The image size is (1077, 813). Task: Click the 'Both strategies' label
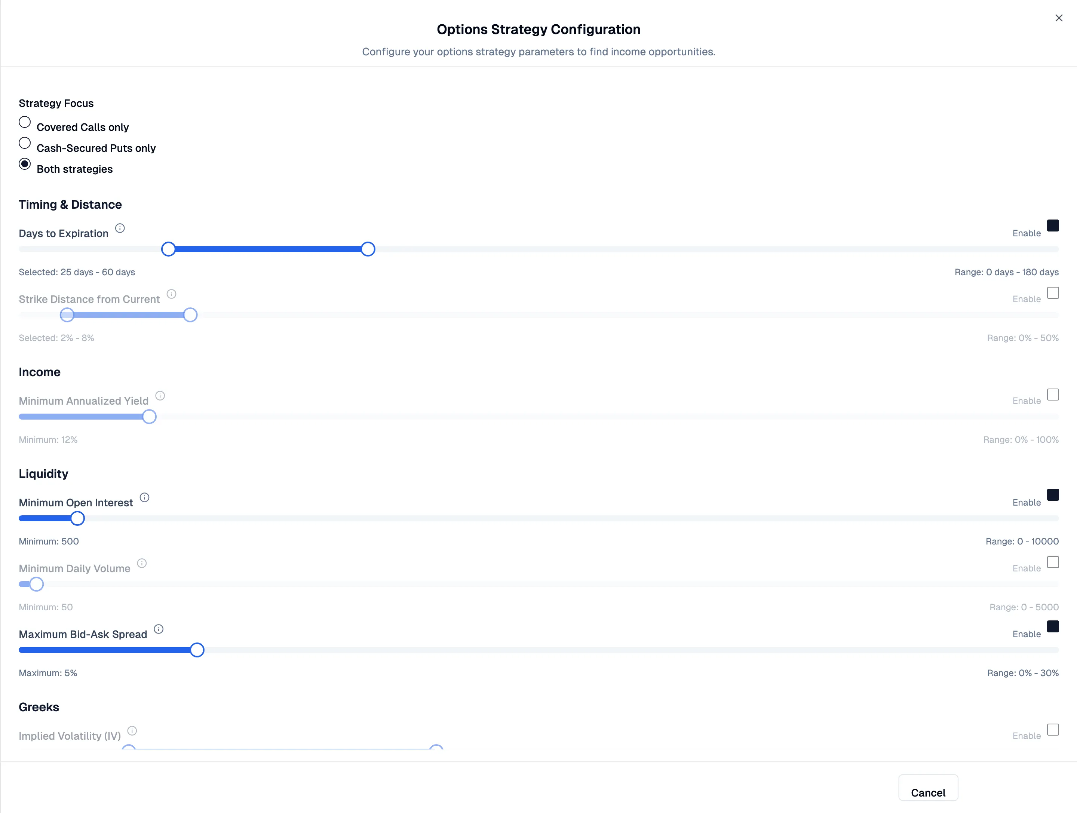click(x=74, y=169)
